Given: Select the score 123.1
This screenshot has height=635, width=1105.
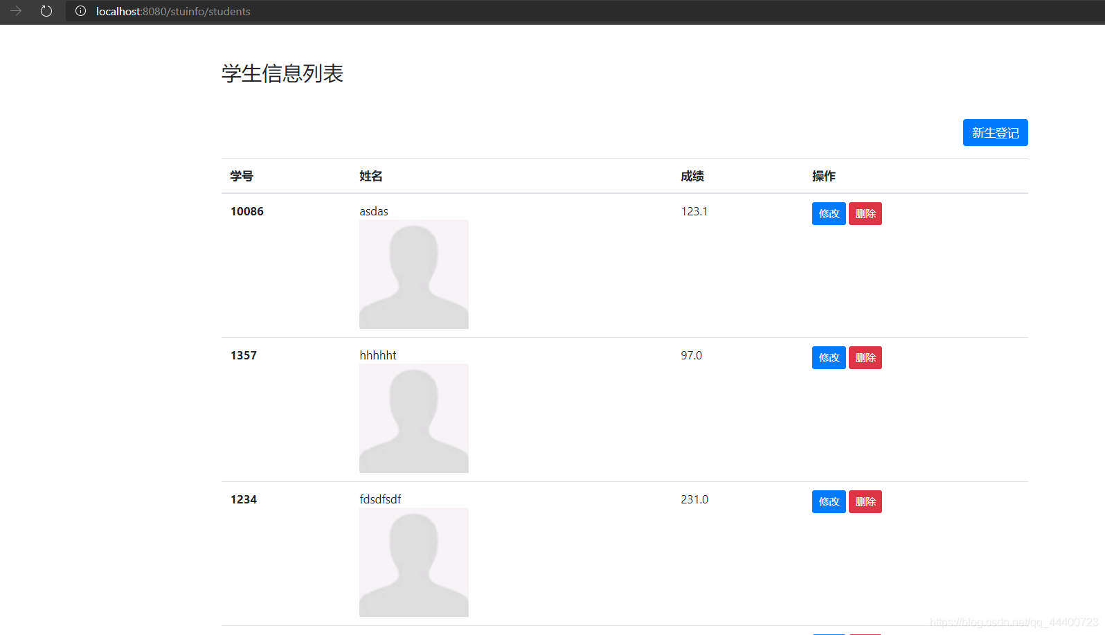Looking at the screenshot, I should tap(694, 211).
